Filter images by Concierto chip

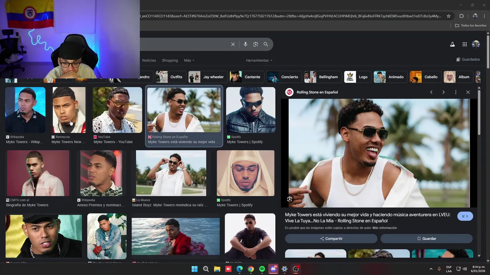284,77
